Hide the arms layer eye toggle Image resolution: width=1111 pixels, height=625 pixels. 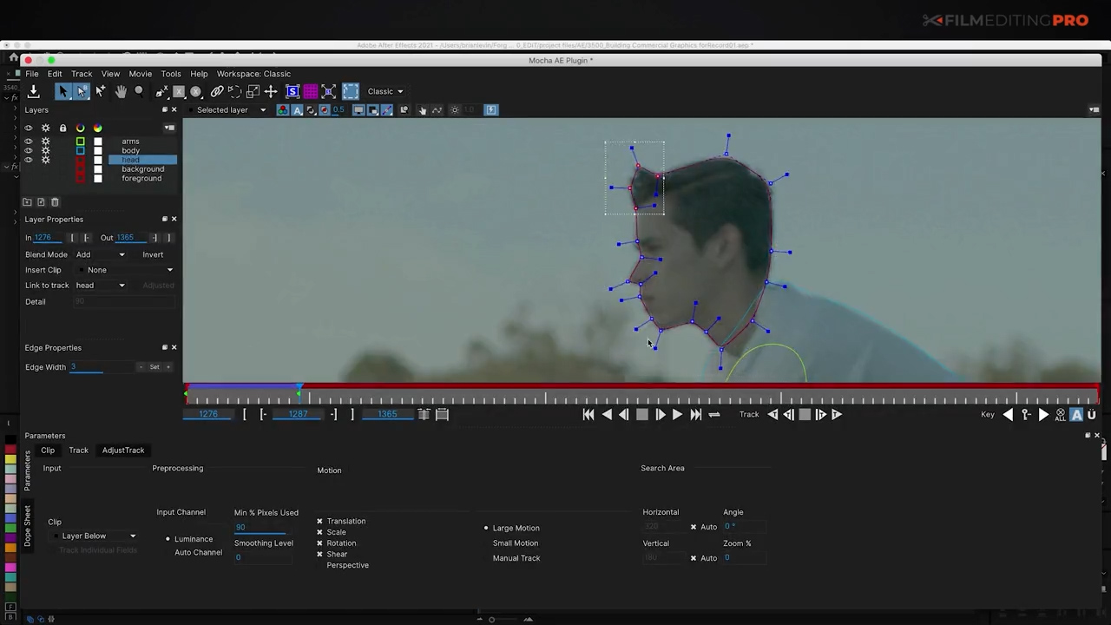pyautogui.click(x=29, y=141)
